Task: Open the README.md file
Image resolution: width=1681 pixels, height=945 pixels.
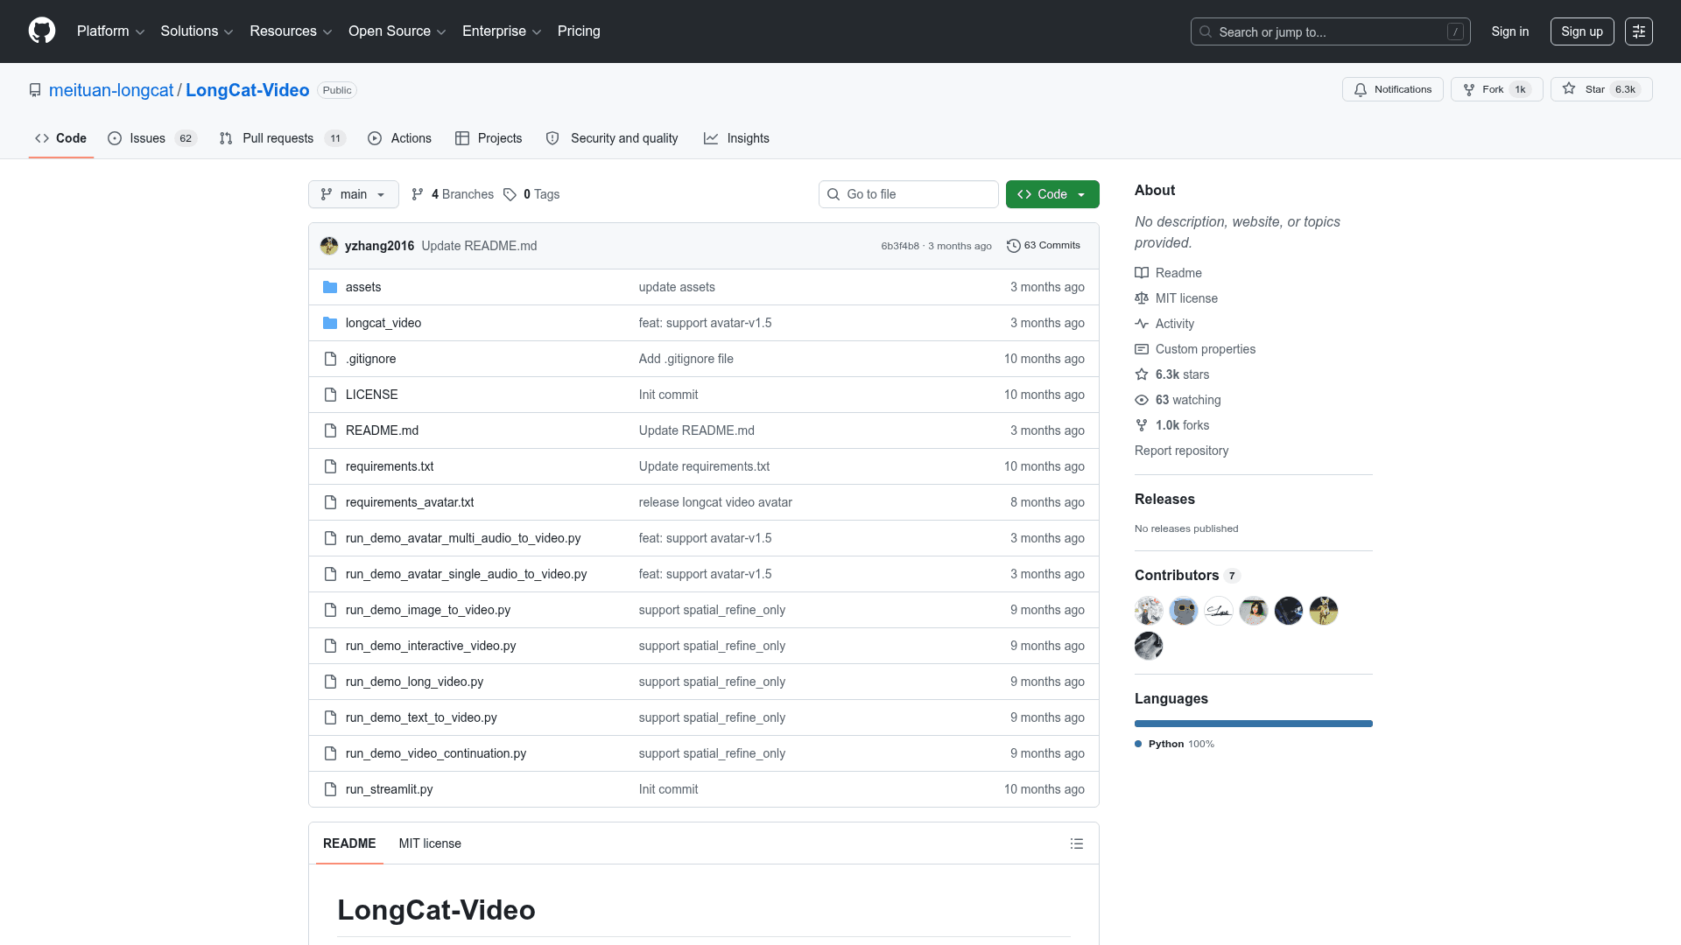Action: (x=382, y=430)
